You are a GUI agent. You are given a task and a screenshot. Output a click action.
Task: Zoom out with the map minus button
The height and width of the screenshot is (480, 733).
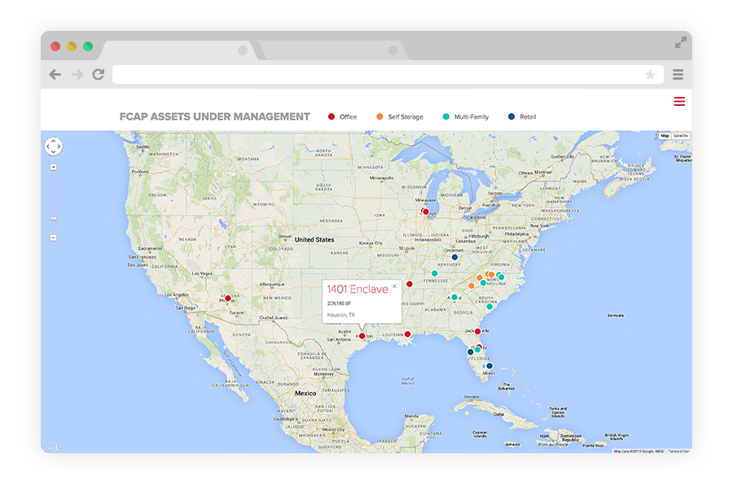pos(53,238)
